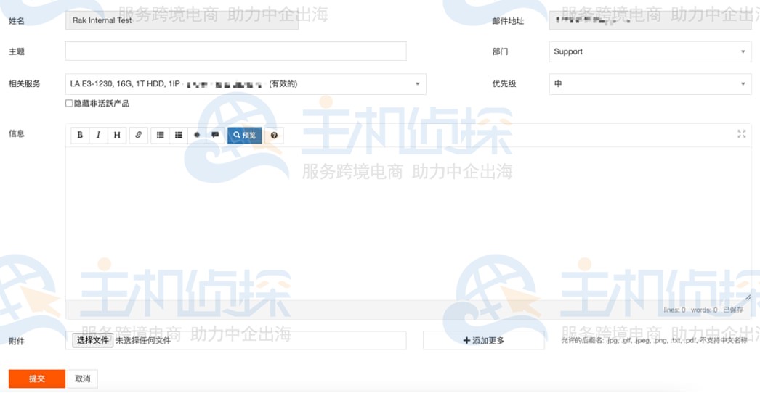Insert a heading with the H button
This screenshot has height=393, width=760.
[x=117, y=136]
